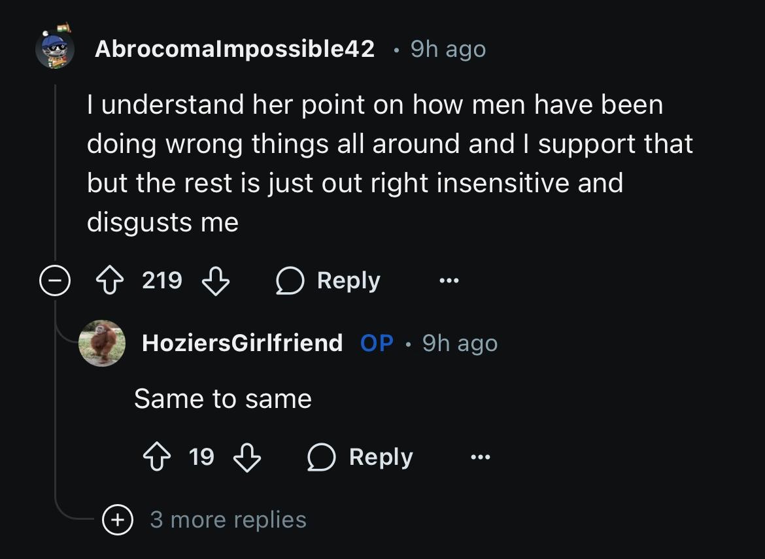The height and width of the screenshot is (559, 765).
Task: Downvote AbrocomaImpossible42's comment
Action: click(216, 280)
